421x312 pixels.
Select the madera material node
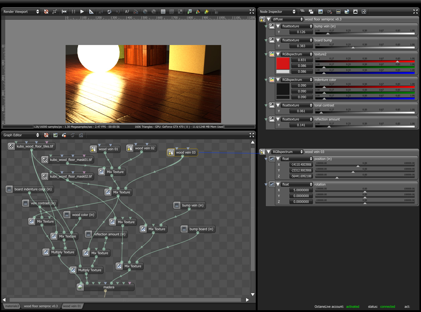[105, 287]
